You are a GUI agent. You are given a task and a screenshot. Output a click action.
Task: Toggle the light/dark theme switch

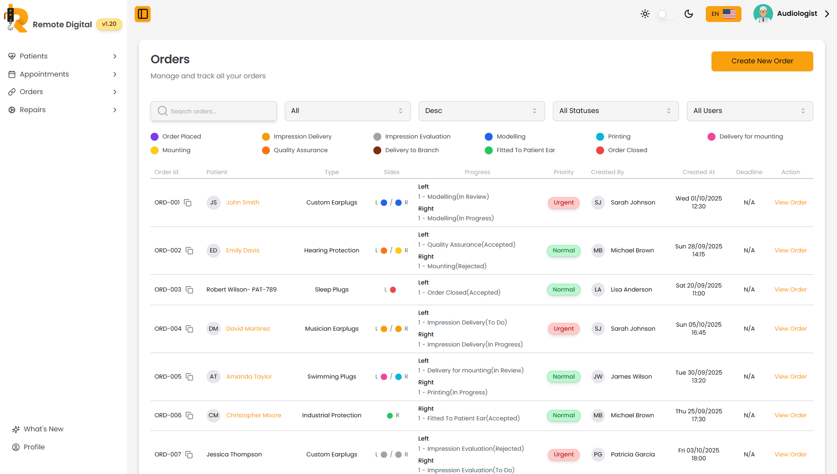tap(667, 14)
